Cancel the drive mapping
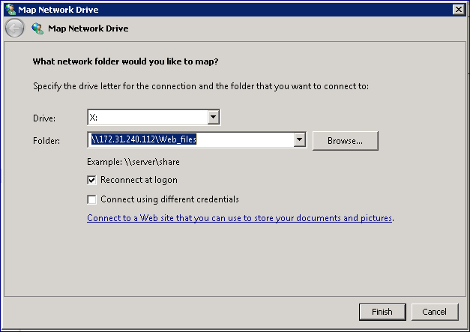 coord(435,312)
